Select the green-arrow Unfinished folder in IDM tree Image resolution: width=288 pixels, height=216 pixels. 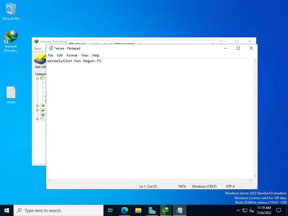[x=42, y=105]
